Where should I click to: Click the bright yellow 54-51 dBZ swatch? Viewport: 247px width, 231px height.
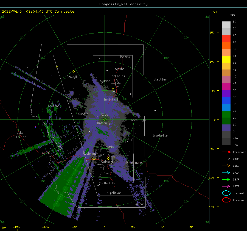click(x=226, y=59)
